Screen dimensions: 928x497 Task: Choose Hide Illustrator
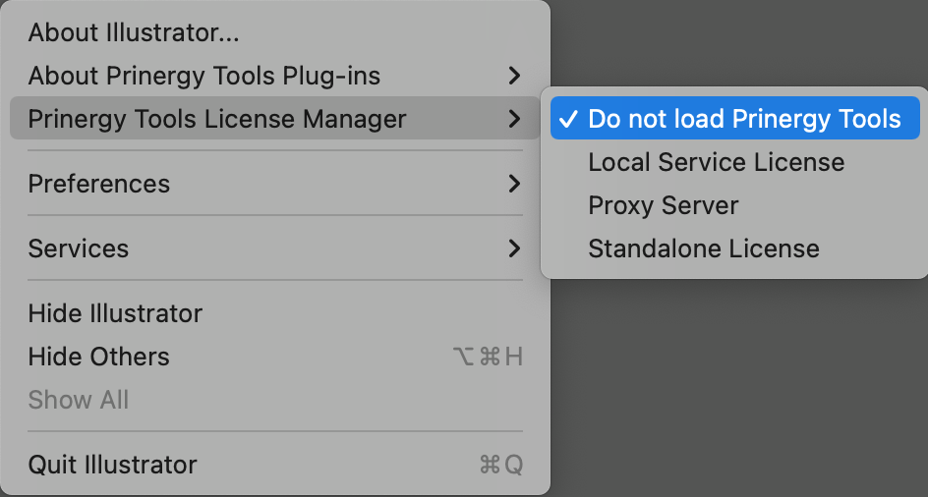115,313
